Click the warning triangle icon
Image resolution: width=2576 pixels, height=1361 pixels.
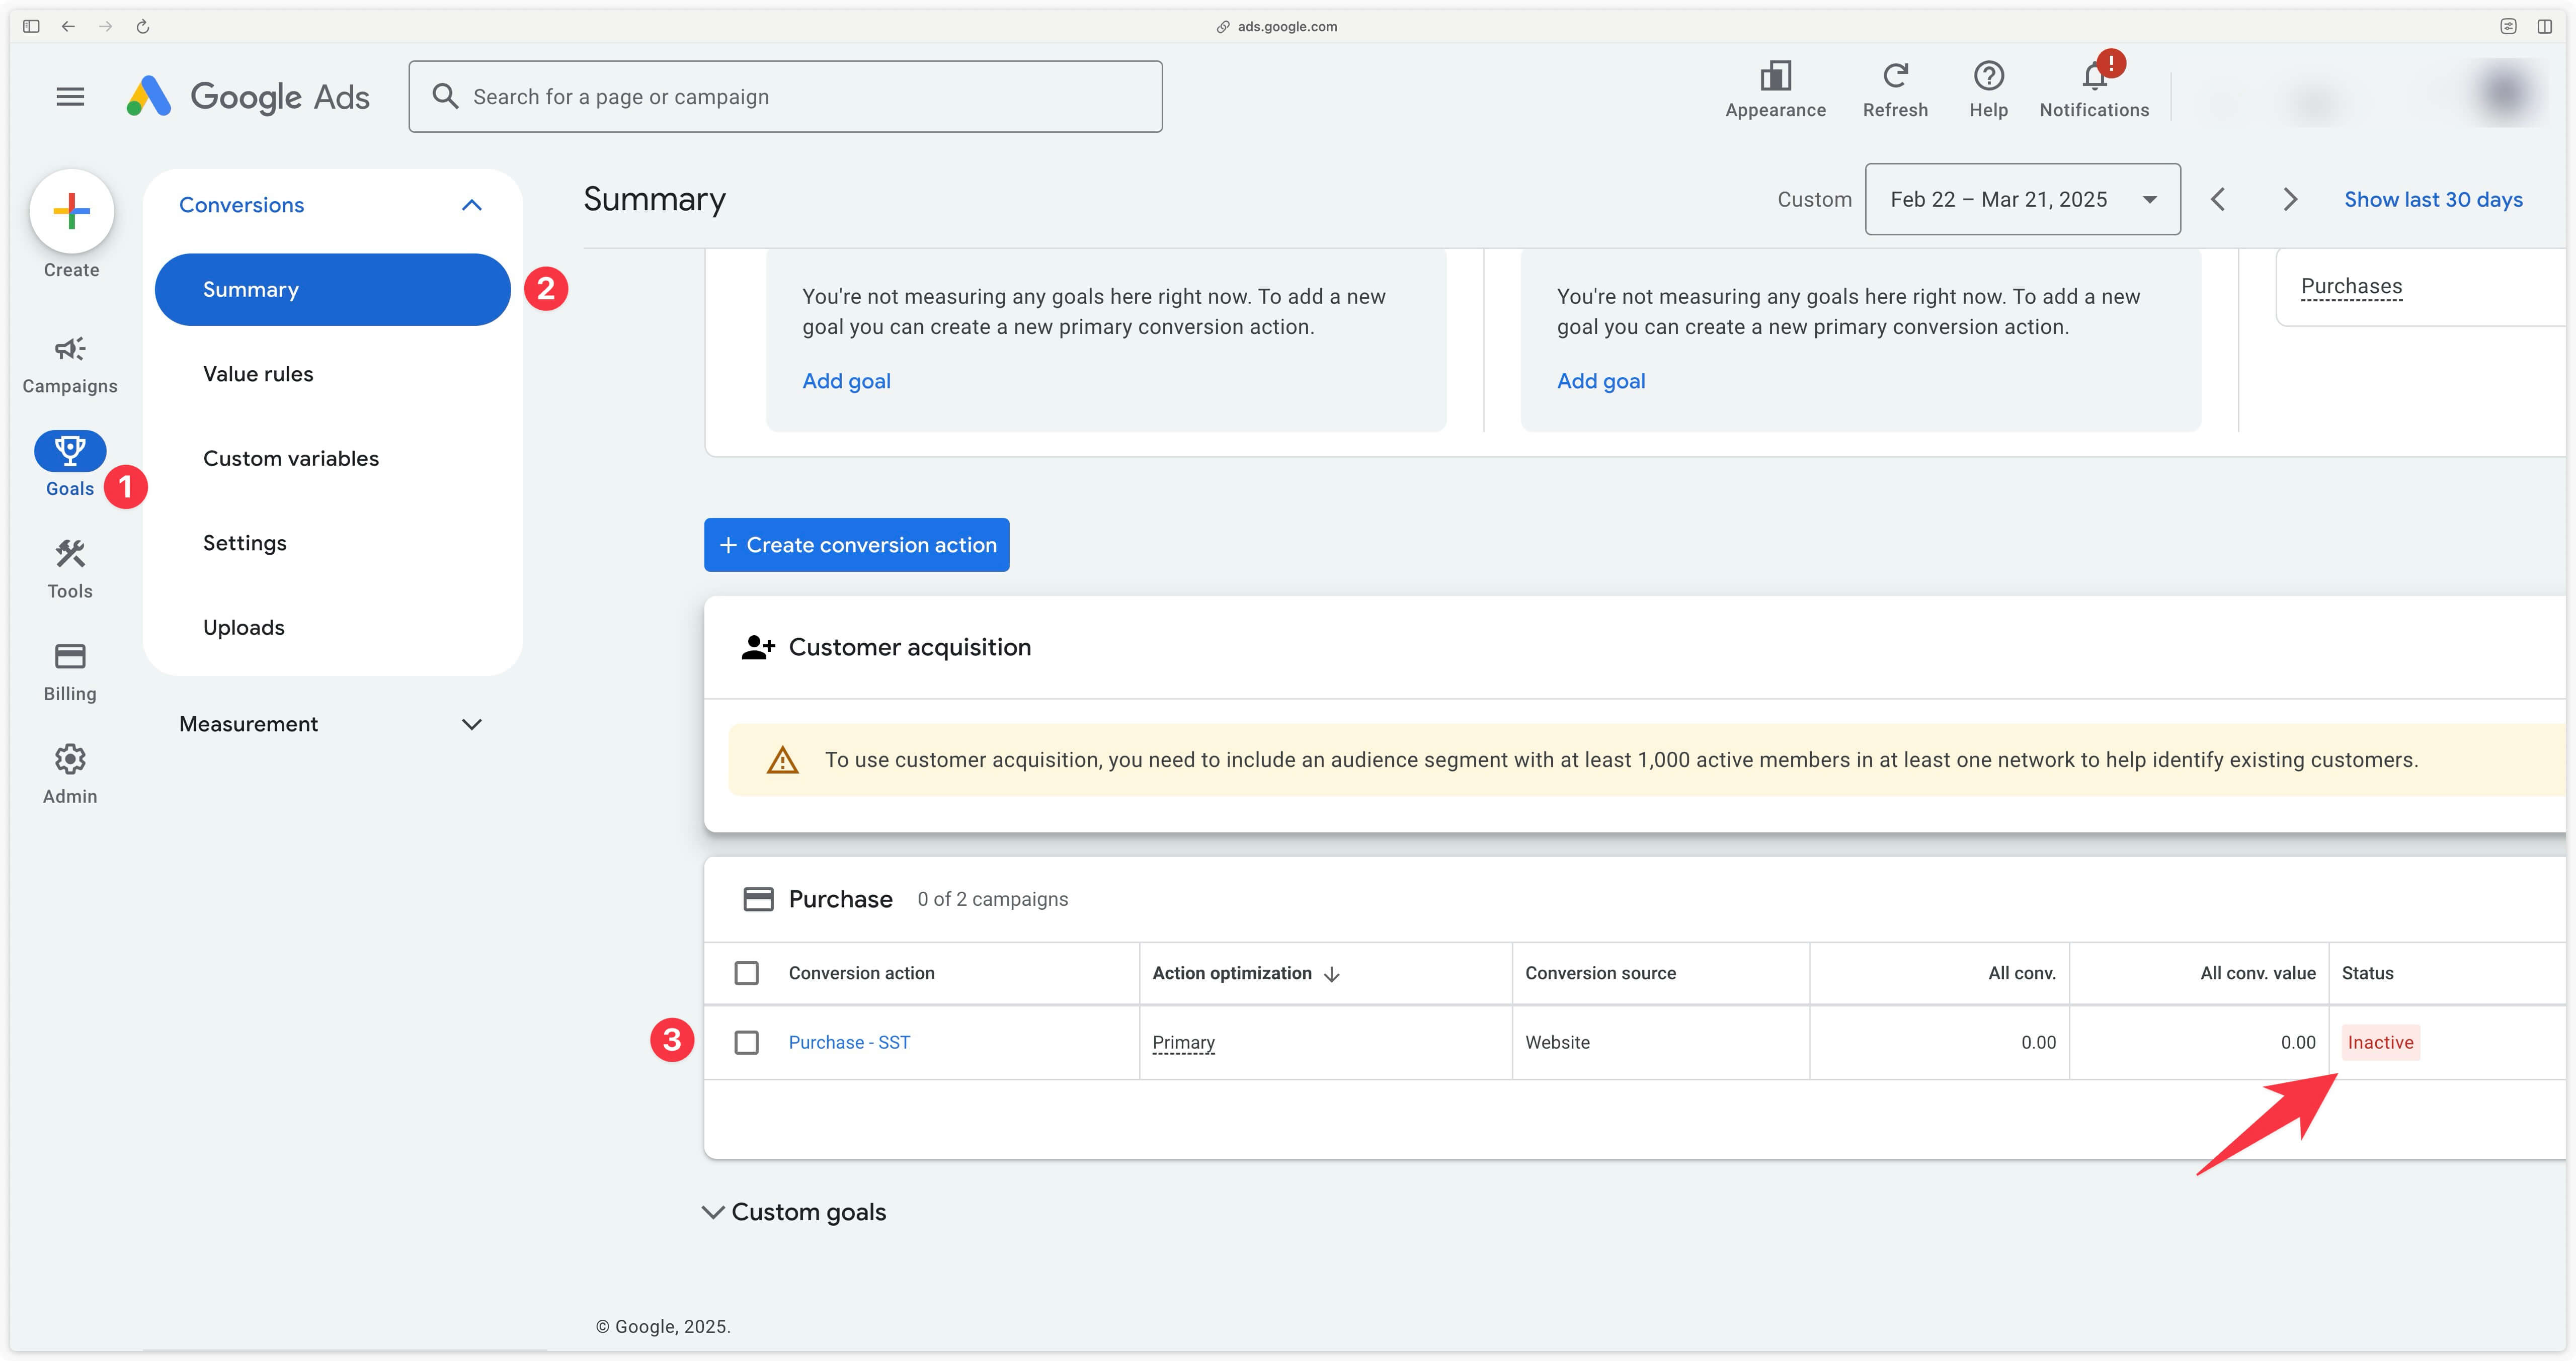(x=782, y=760)
